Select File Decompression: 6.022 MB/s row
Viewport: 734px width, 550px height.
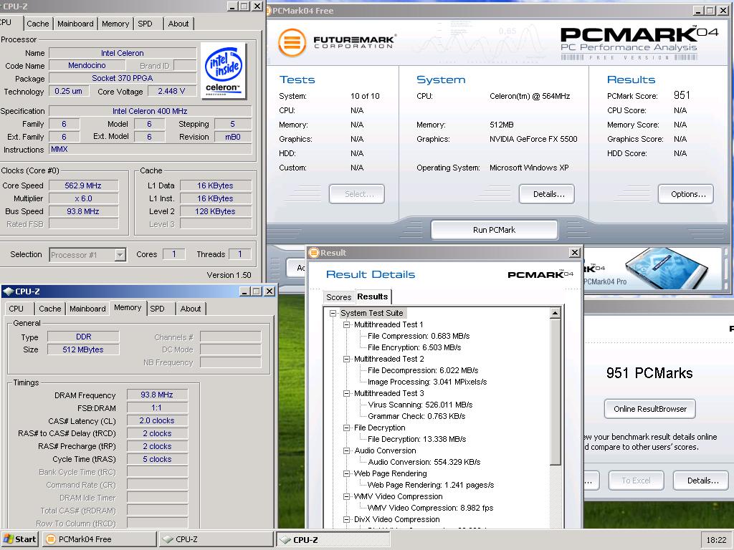click(x=423, y=370)
